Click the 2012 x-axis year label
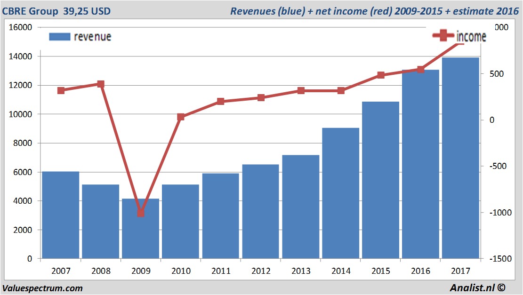 pos(261,271)
